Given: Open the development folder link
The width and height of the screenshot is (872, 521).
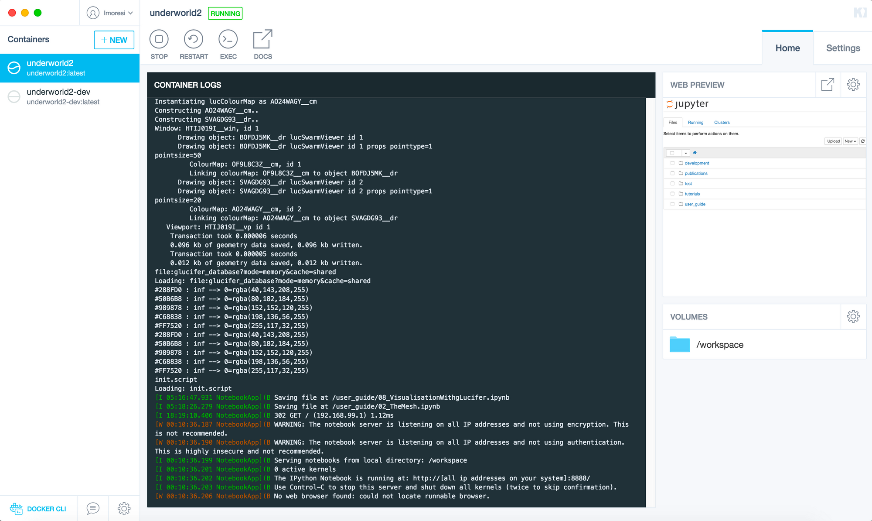Looking at the screenshot, I should coord(697,163).
